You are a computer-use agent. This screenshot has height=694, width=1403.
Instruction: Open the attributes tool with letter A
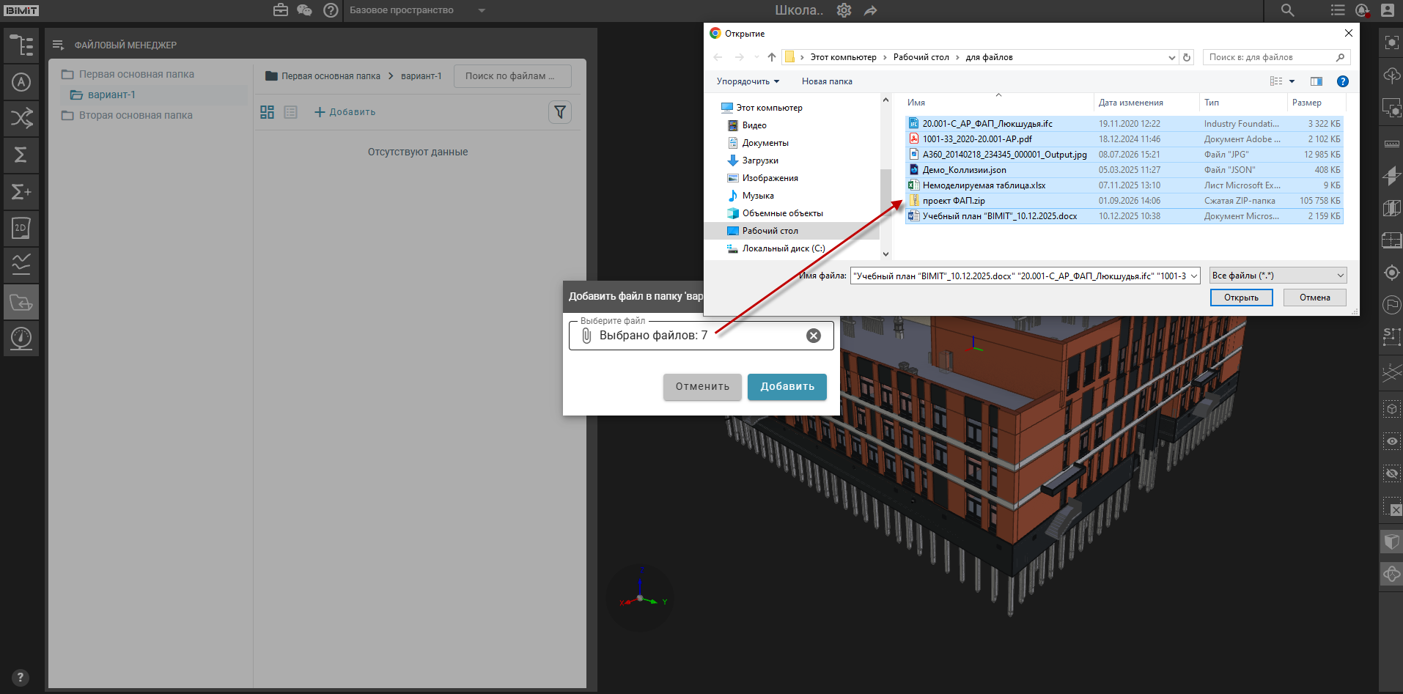tap(21, 82)
